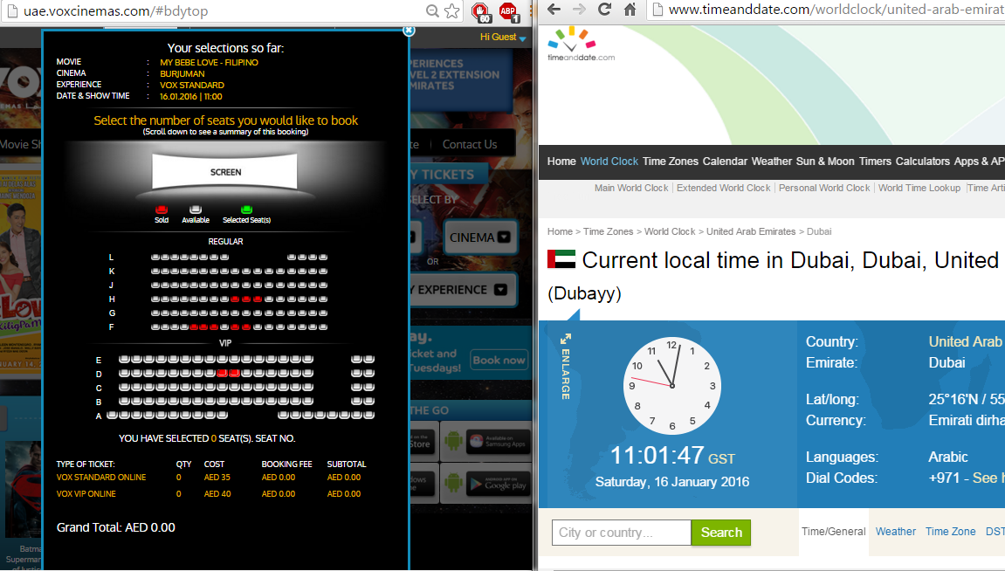Open the home page in right browser
Screen dimensions: 1005x571
[630, 9]
